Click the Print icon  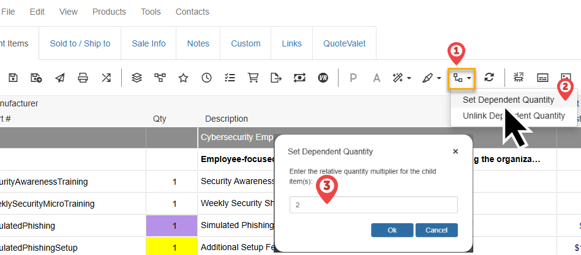(x=83, y=78)
